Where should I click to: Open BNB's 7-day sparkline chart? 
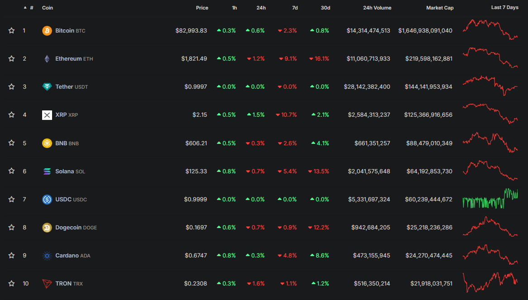tap(490, 142)
